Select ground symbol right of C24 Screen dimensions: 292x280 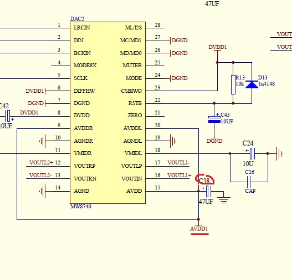click(280, 154)
